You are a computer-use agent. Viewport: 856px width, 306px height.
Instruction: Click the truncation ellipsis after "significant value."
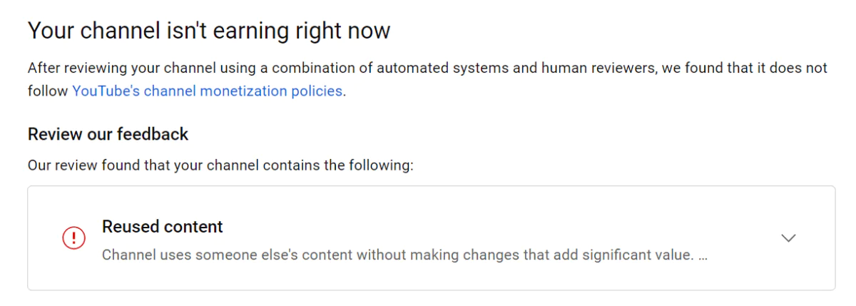pos(703,255)
